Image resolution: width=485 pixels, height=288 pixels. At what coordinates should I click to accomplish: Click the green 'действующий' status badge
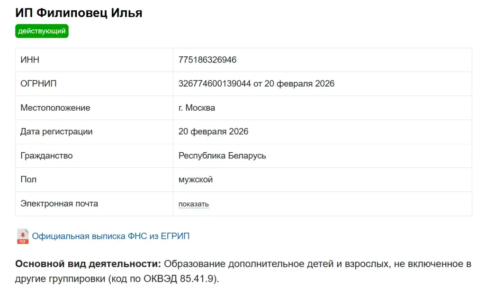coord(42,31)
